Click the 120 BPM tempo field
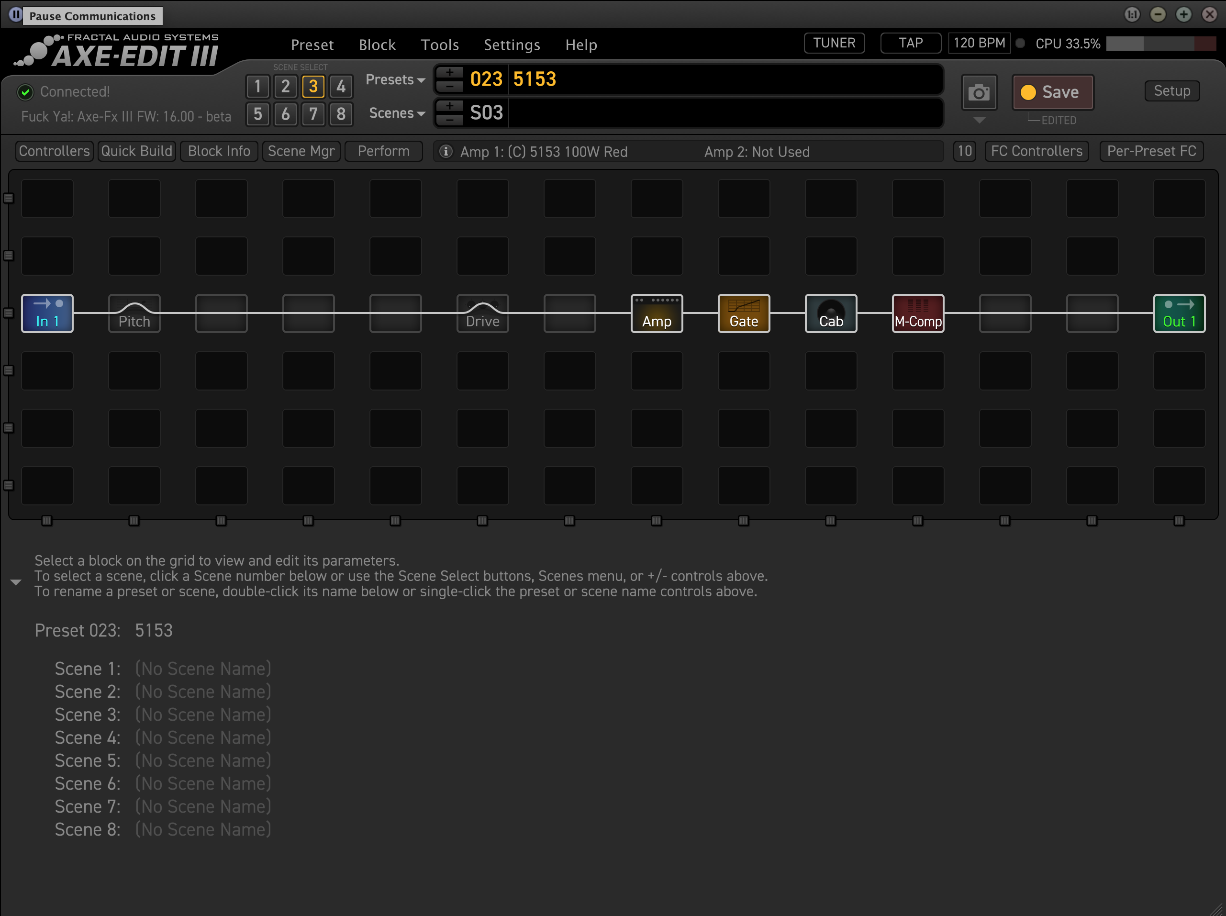This screenshot has width=1226, height=916. [979, 43]
